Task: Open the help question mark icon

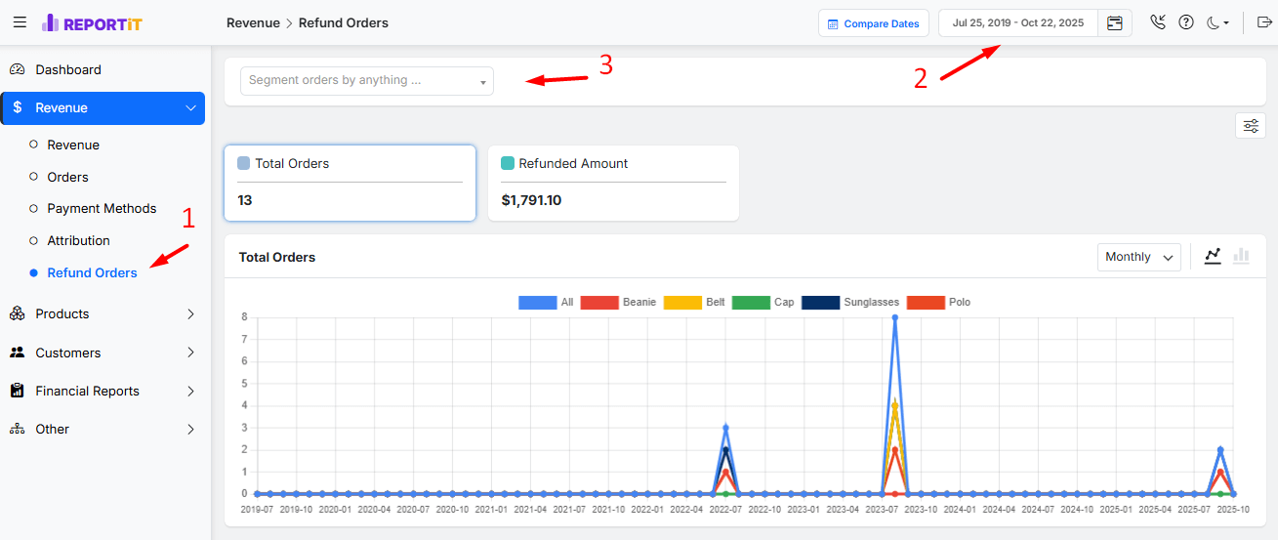Action: point(1186,22)
